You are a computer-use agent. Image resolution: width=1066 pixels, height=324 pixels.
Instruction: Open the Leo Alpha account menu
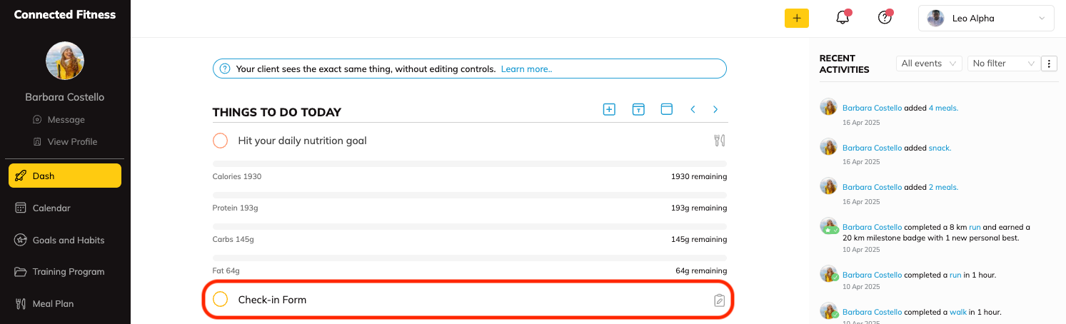[x=985, y=19]
